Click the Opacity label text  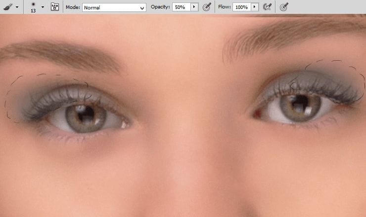coord(160,7)
